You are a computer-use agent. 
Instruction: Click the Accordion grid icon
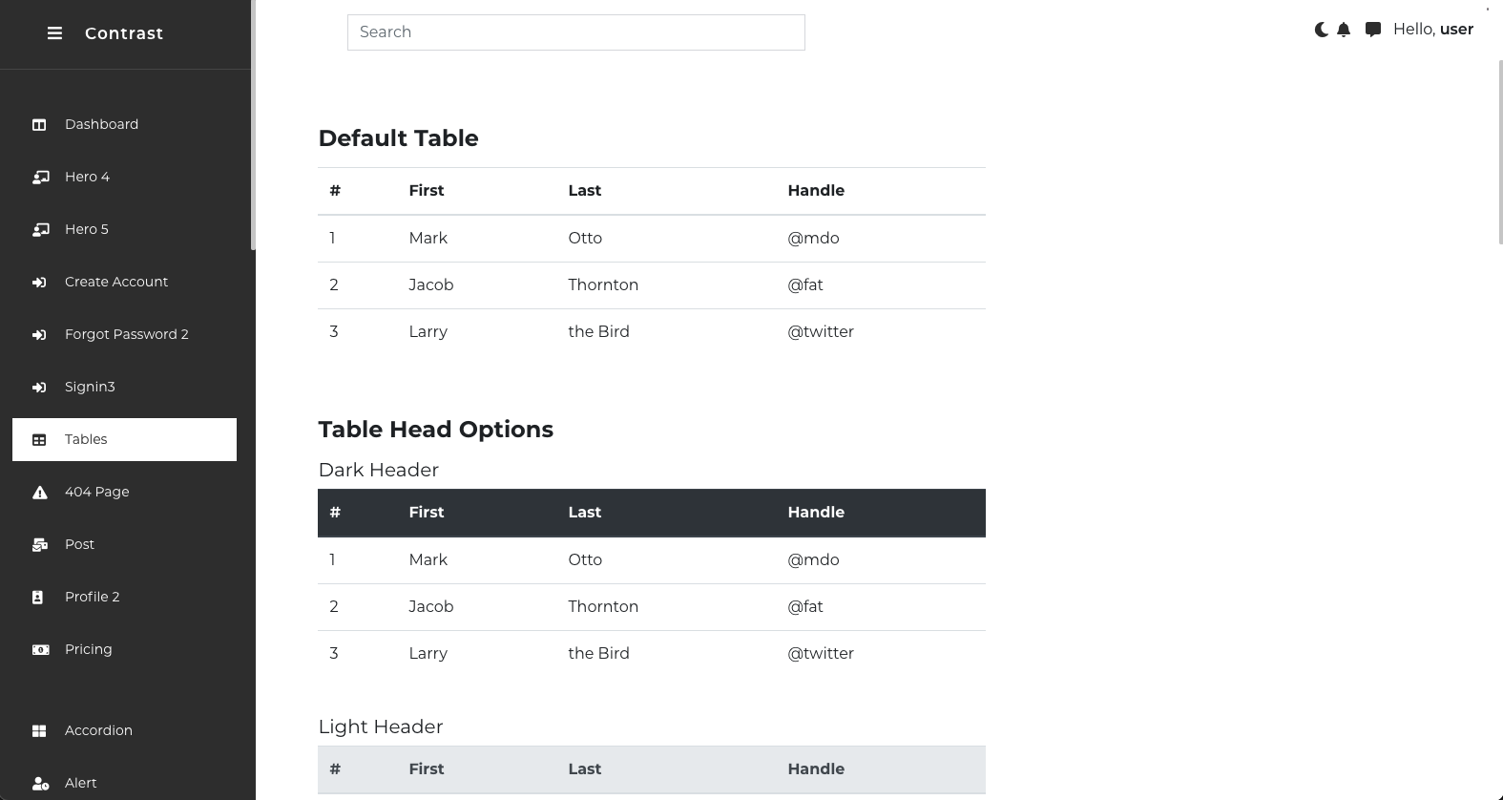pos(39,731)
